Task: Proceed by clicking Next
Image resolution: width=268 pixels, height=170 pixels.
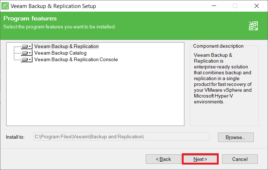Action: coord(200,159)
